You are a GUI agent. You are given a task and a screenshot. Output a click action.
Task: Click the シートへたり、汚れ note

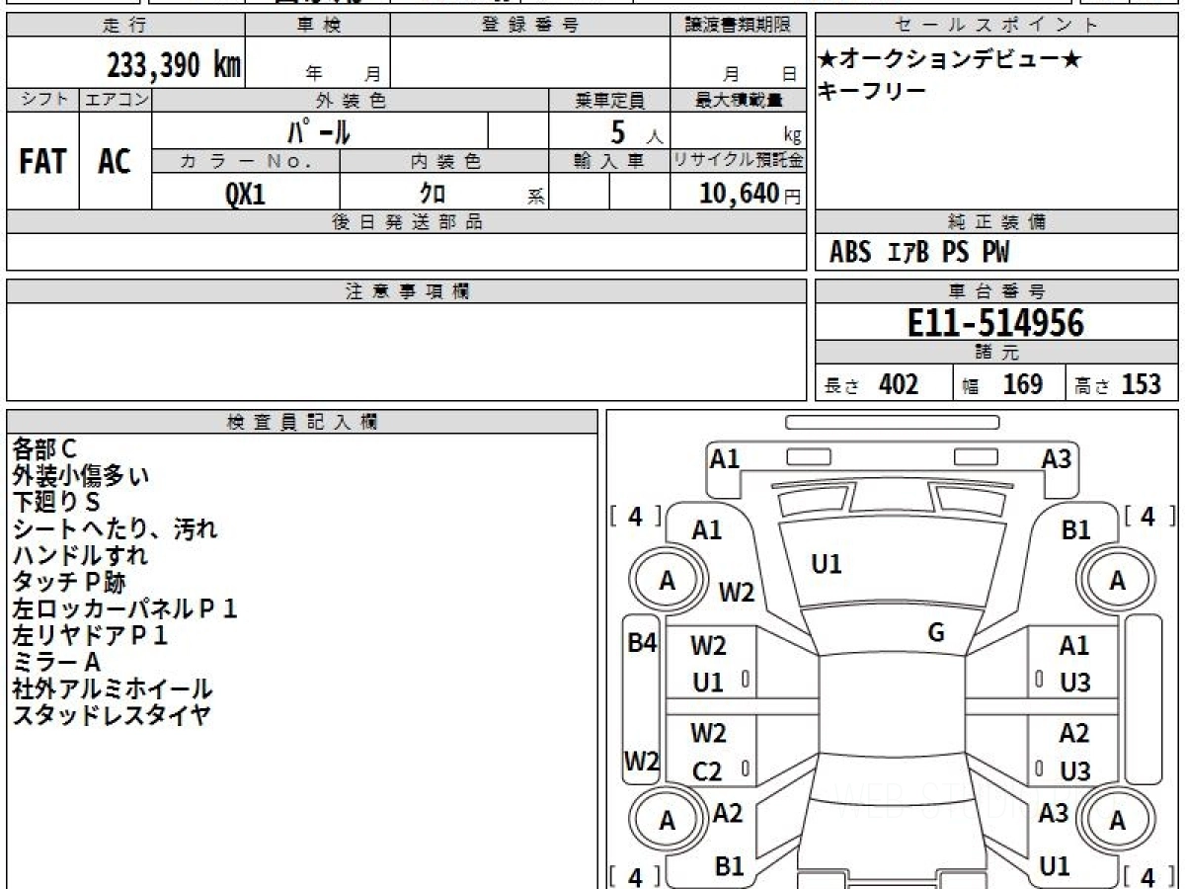coord(115,528)
